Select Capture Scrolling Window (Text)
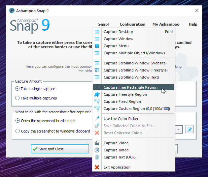 click(134, 77)
